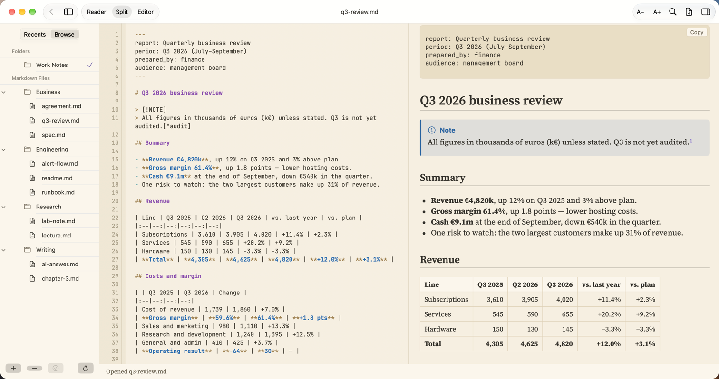
Task: Click the file icon beside lecture.md
Action: coord(33,236)
